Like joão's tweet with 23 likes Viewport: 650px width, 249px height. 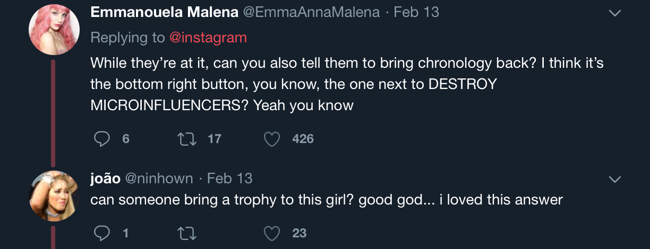(272, 233)
